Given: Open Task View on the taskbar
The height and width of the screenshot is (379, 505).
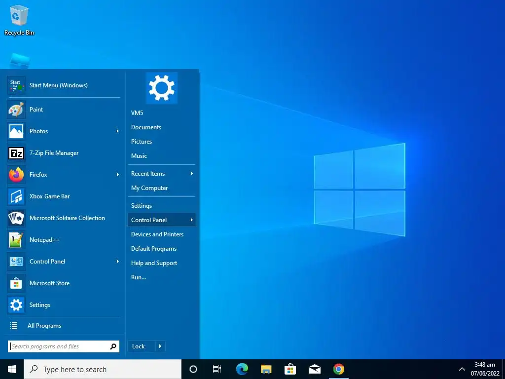Looking at the screenshot, I should point(217,369).
